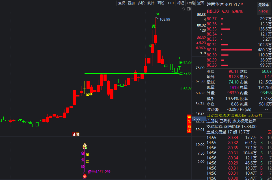This screenshot has height=180, width=272.
Task: Click the 抛 sell signal at 103.99 peak
Action: [x=157, y=14]
